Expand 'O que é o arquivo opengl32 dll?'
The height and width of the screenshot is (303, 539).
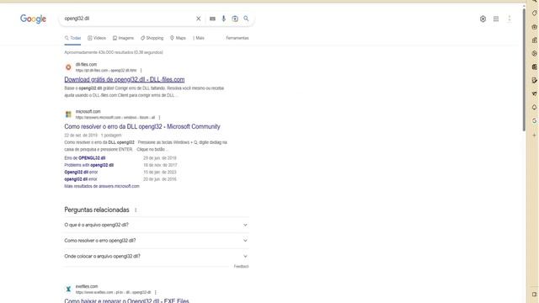pos(157,225)
